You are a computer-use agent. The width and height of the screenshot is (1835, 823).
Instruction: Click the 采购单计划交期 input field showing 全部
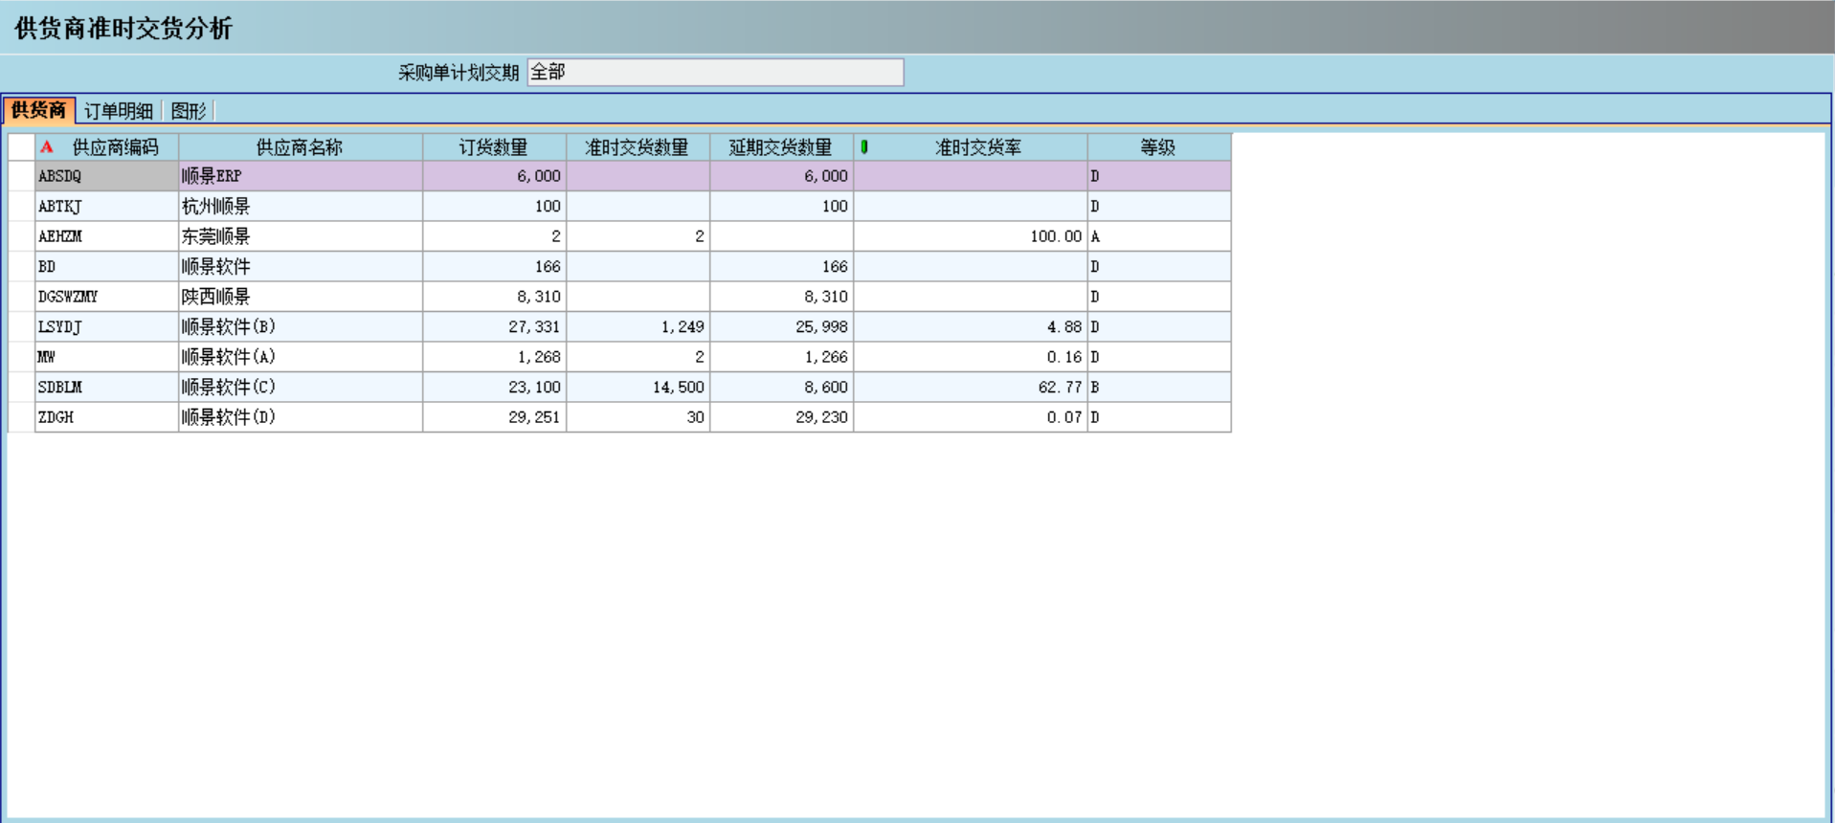point(715,73)
